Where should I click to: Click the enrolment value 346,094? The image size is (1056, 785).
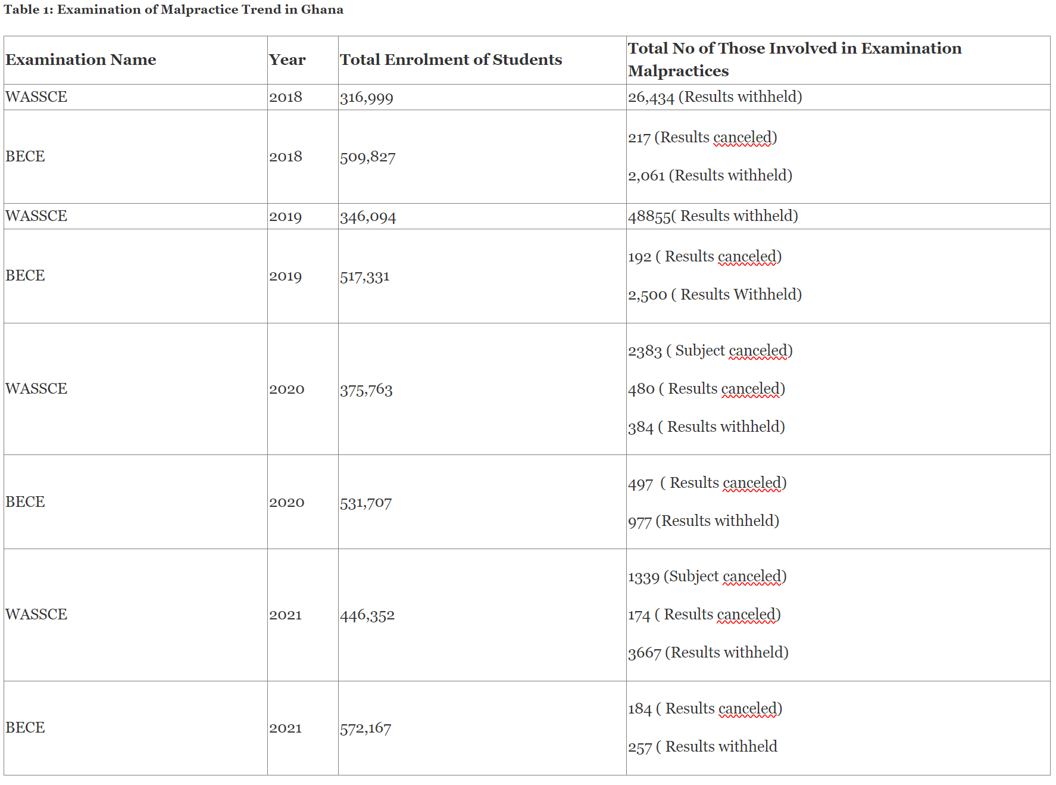point(367,217)
